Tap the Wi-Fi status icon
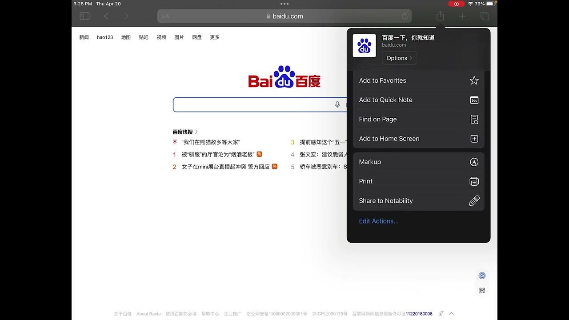Image resolution: width=569 pixels, height=320 pixels. tap(470, 4)
